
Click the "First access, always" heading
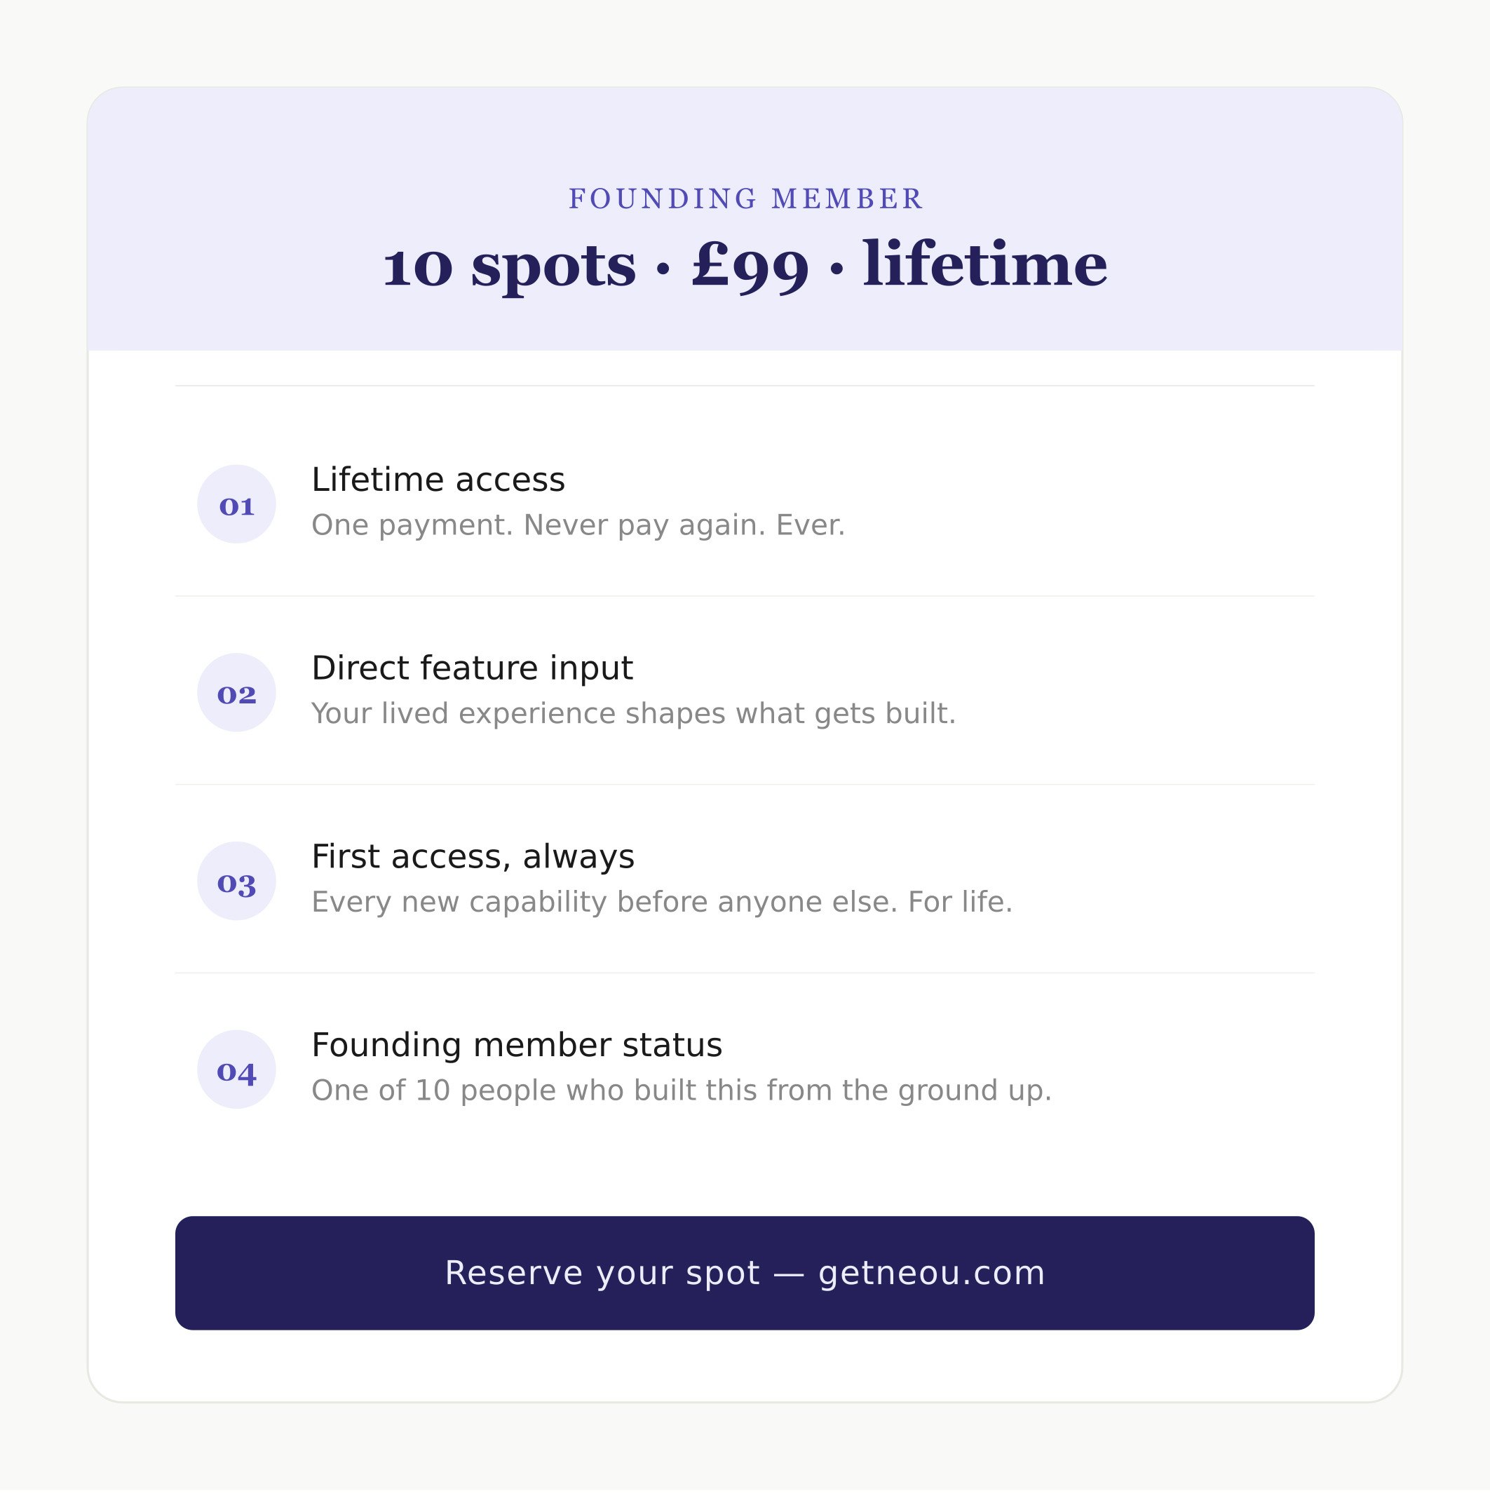click(473, 857)
